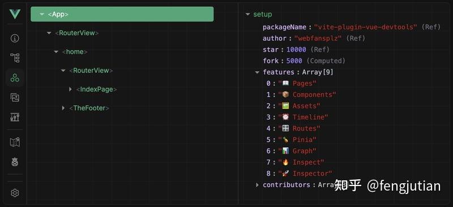Collapse the App root node arrow
Screen dimensions: 453x207
point(42,14)
